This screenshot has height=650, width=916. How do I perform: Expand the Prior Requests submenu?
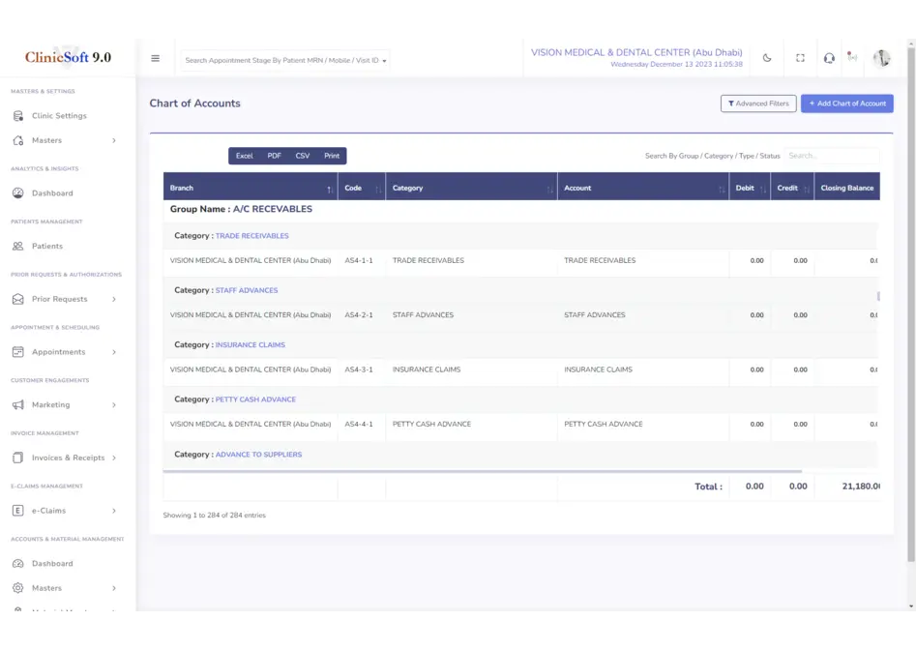click(x=113, y=300)
